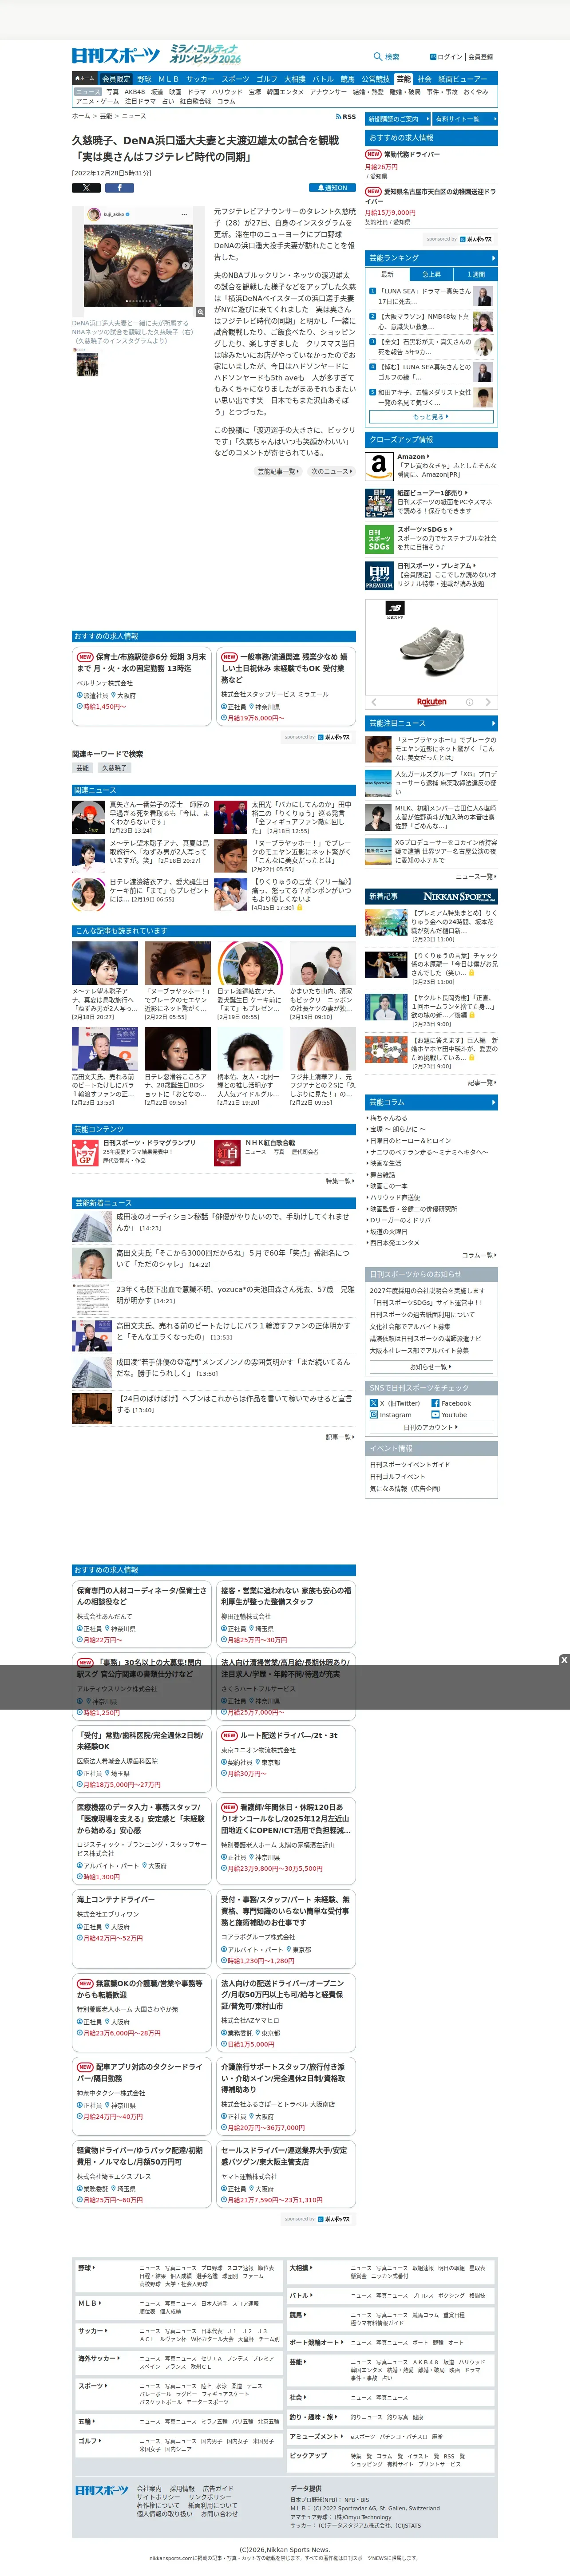Select the 芸能 navigation tab
This screenshot has height=2576, width=570.
[403, 79]
